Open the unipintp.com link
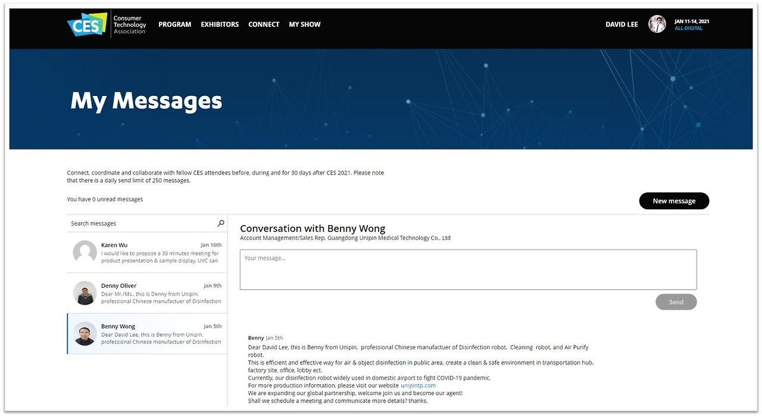Viewport: 762px width, 417px height. click(418, 385)
